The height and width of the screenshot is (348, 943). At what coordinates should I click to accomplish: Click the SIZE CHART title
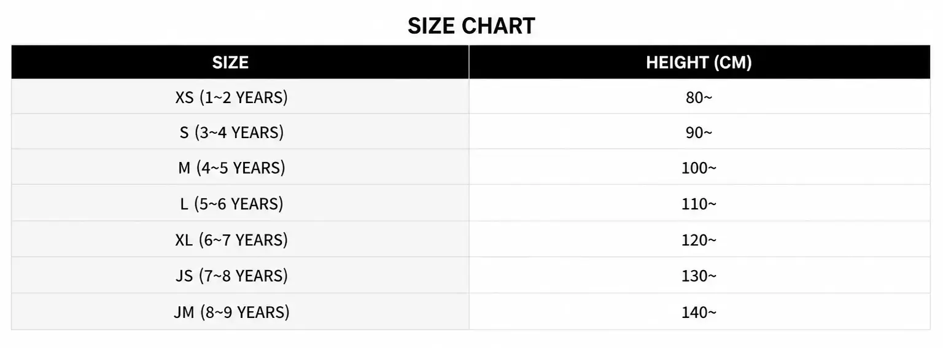pyautogui.click(x=471, y=26)
